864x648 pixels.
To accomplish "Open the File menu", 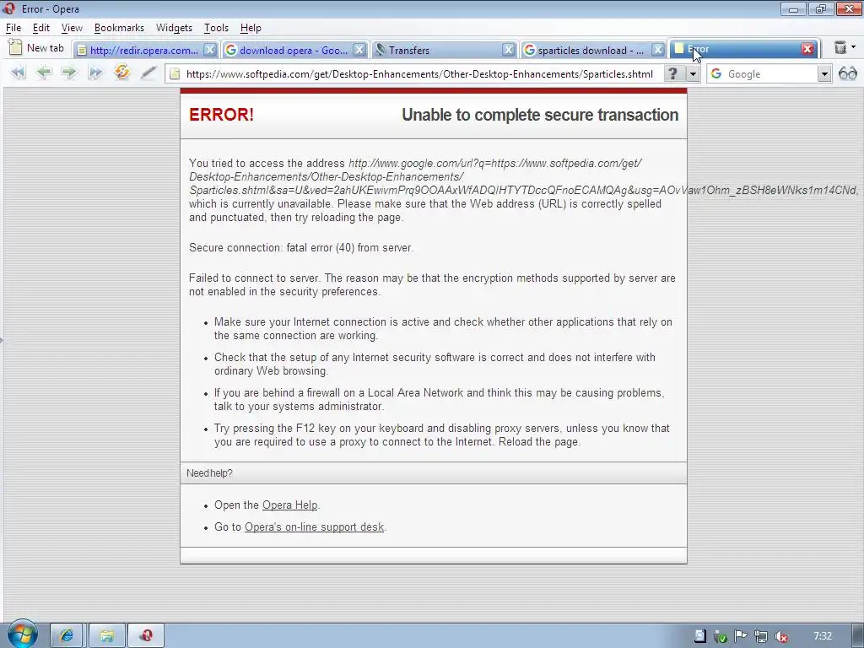I will tap(13, 28).
